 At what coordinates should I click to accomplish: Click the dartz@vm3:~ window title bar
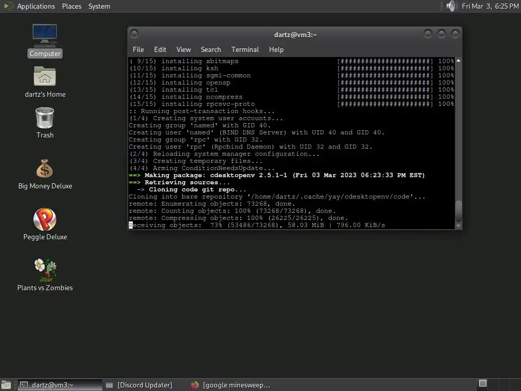point(295,35)
